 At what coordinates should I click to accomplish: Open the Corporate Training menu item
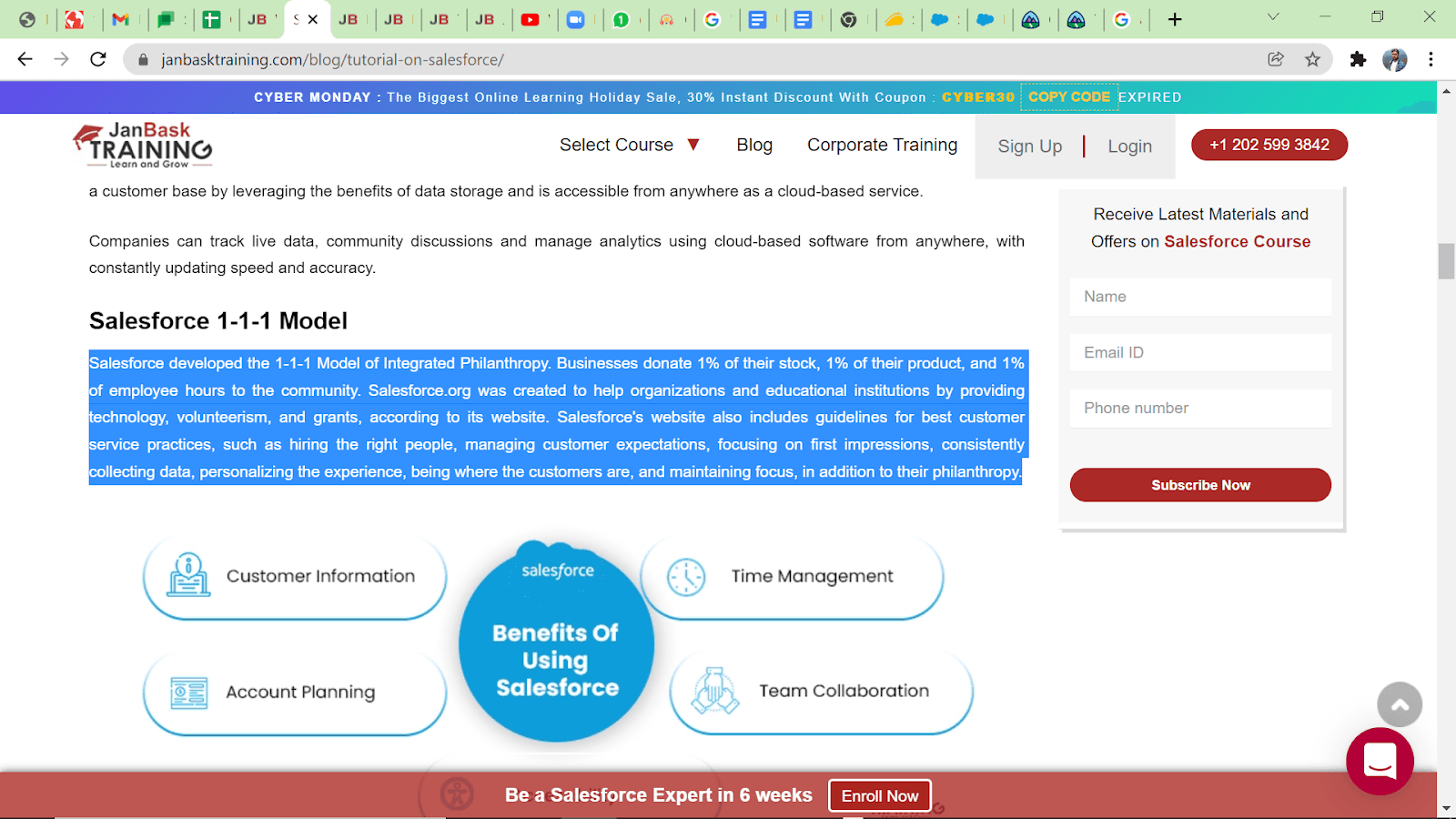click(882, 145)
